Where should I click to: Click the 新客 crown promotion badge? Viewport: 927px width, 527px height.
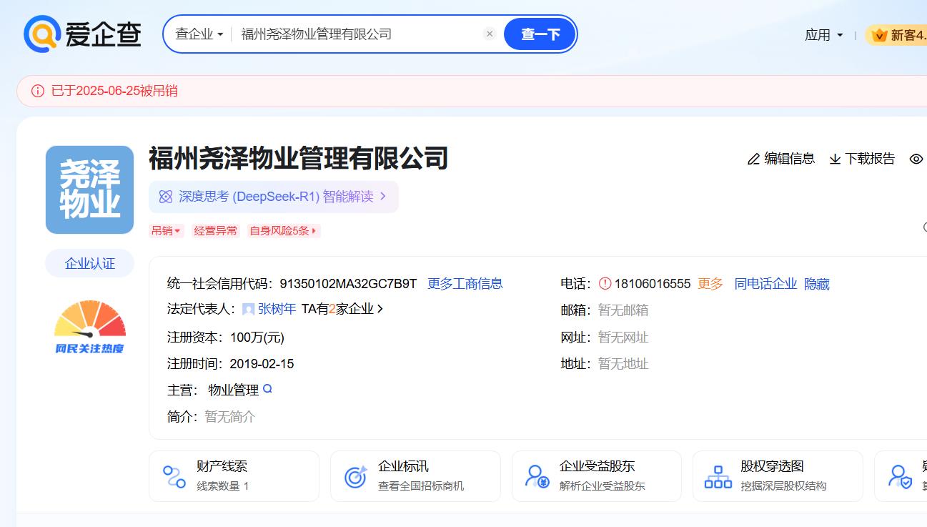pos(897,35)
